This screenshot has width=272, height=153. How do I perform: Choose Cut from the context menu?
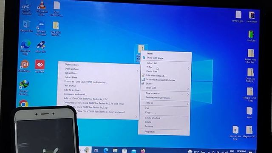coord(147,108)
